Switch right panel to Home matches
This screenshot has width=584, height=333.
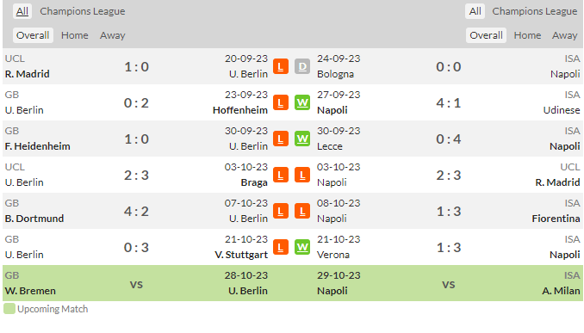point(527,35)
